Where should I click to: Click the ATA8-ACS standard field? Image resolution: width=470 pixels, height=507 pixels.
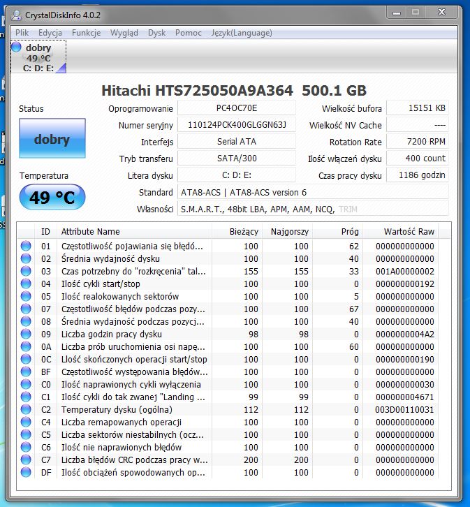coord(313,192)
